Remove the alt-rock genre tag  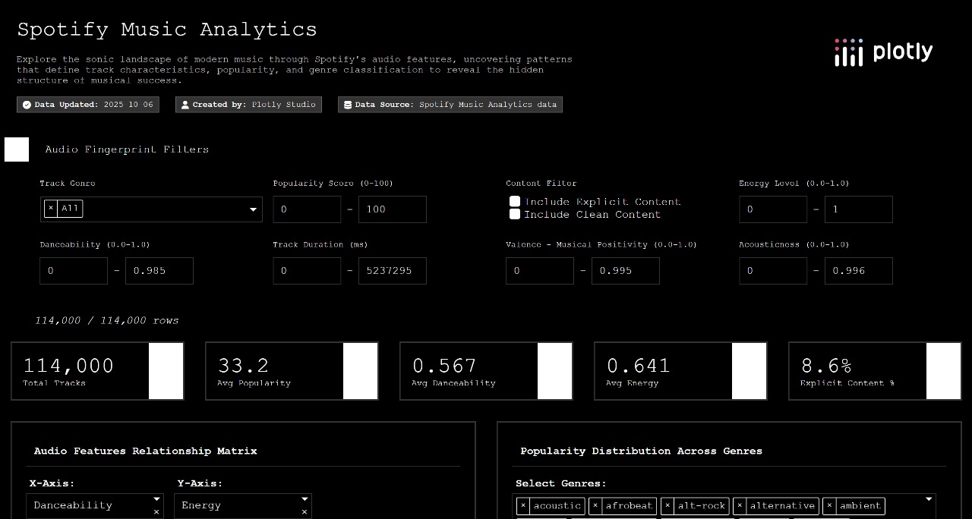667,505
